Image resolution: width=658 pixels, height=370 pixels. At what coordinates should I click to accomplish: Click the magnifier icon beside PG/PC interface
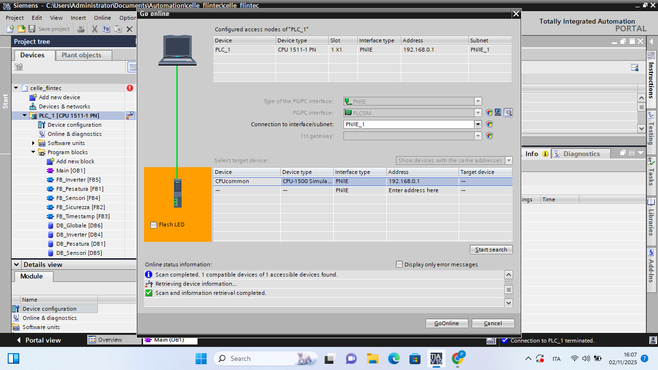508,113
